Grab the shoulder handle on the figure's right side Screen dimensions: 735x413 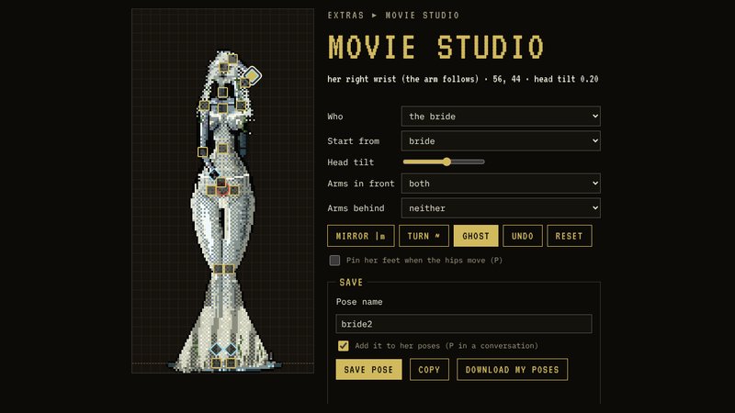(x=241, y=106)
